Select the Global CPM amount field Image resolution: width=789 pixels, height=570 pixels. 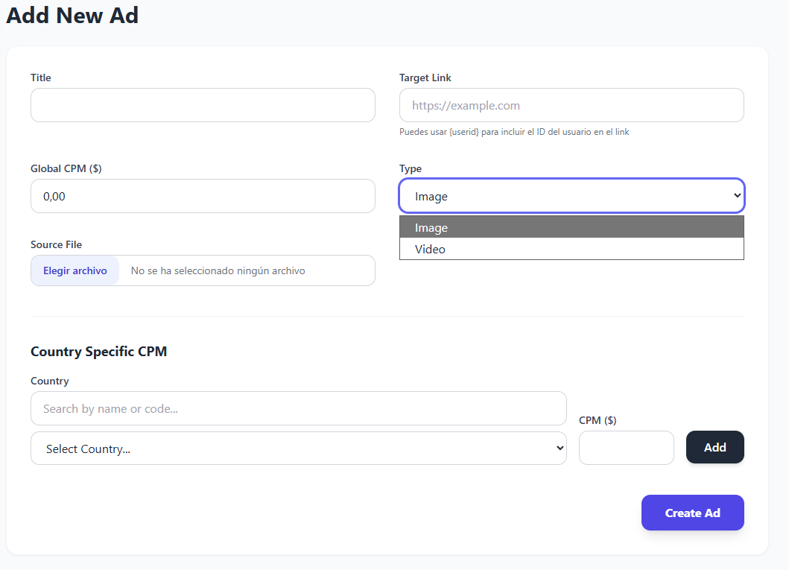tap(203, 196)
